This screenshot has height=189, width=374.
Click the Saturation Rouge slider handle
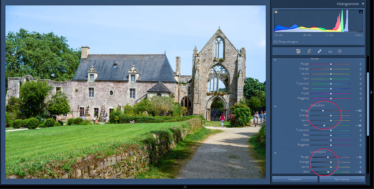coord(323,111)
